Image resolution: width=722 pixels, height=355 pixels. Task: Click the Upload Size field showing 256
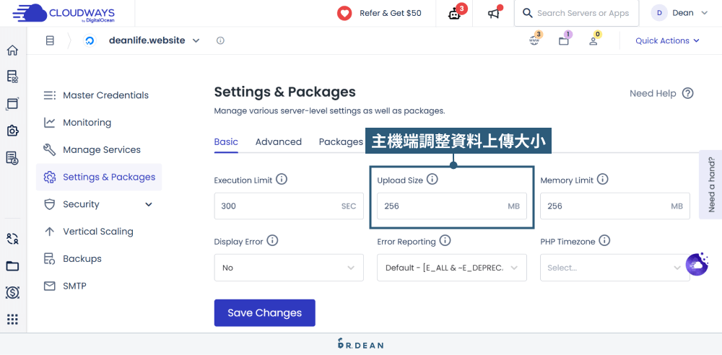[452, 206]
